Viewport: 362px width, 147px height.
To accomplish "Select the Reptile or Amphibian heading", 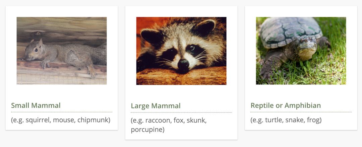I will pos(286,105).
